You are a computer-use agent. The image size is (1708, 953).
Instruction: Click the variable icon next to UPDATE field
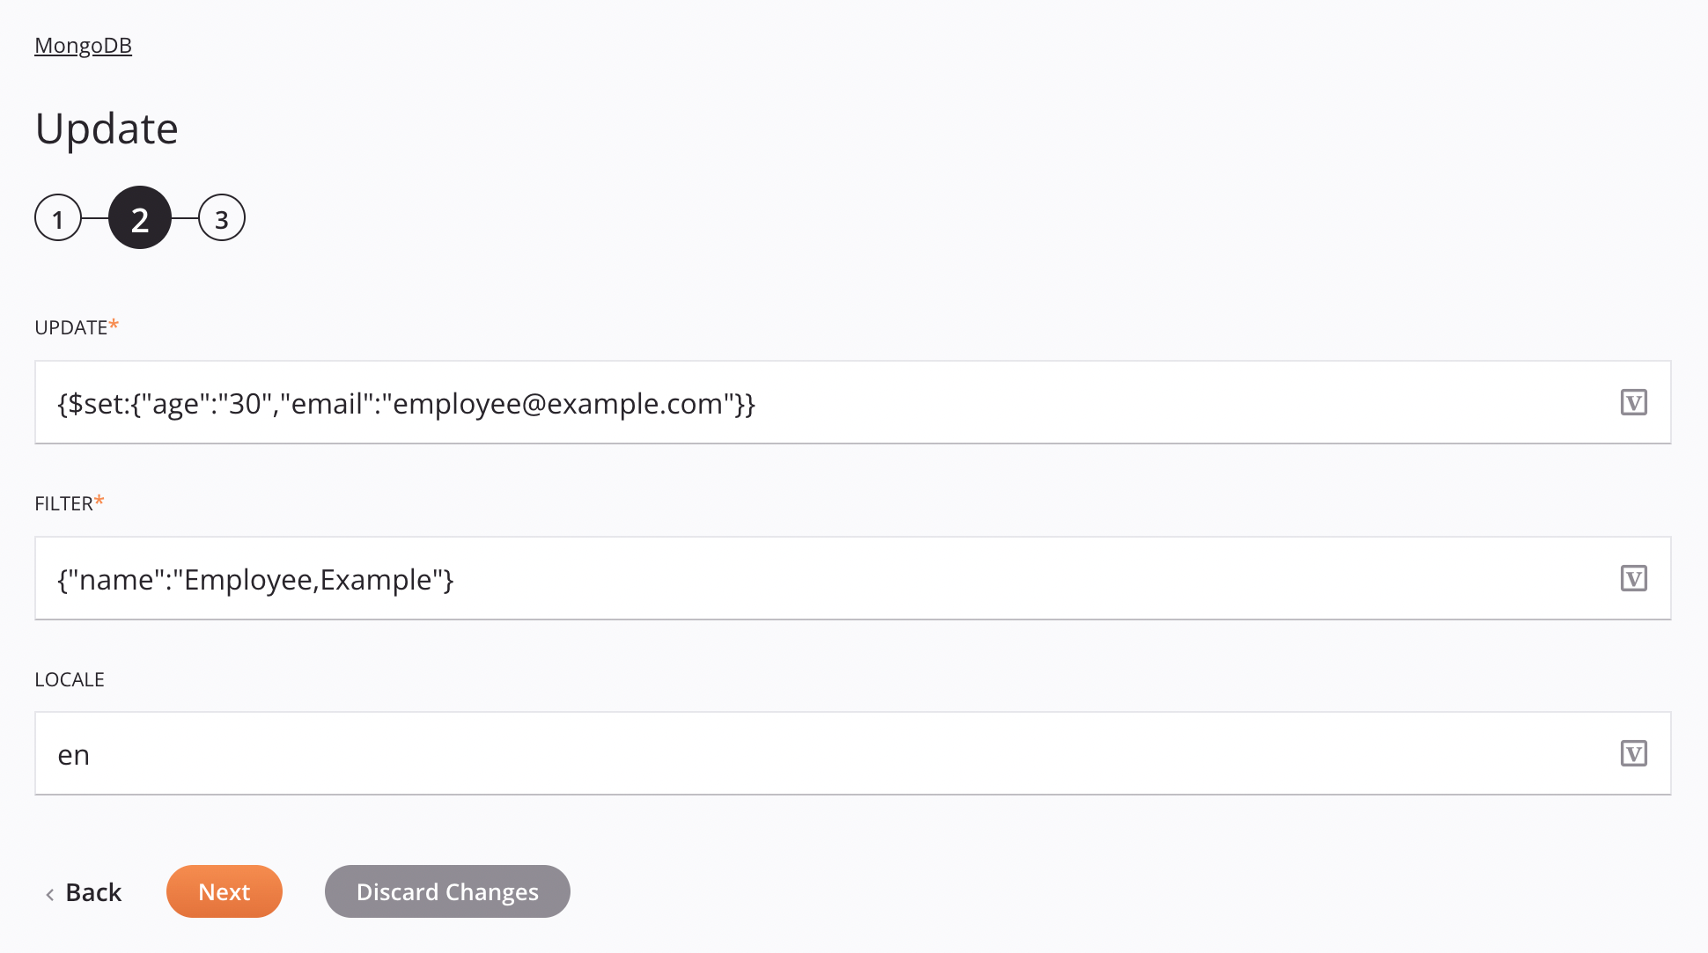1634,402
